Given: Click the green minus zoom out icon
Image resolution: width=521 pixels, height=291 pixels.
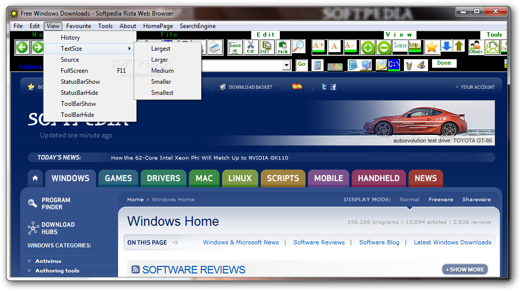Looking at the screenshot, I should 384,48.
